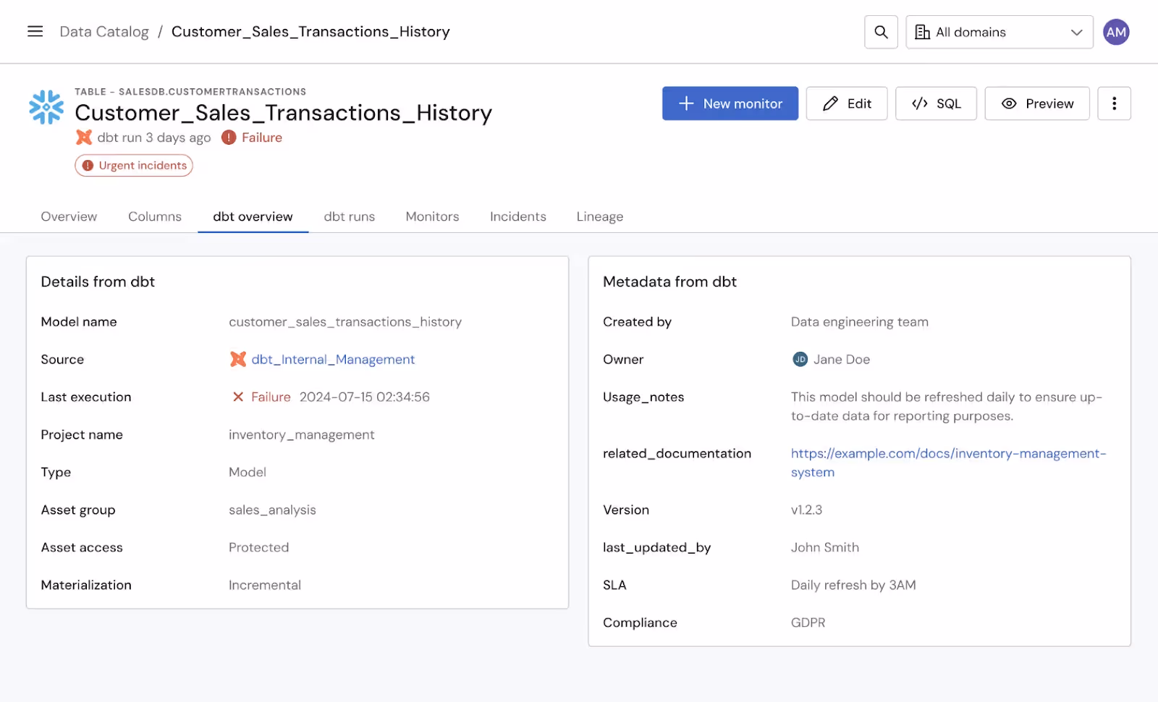Click the 'v1.2.3' version value
Screen dimensions: 1158x702
pos(806,509)
